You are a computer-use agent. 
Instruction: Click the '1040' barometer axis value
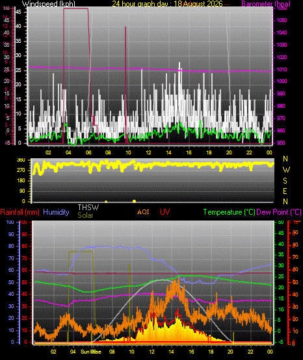click(282, 32)
